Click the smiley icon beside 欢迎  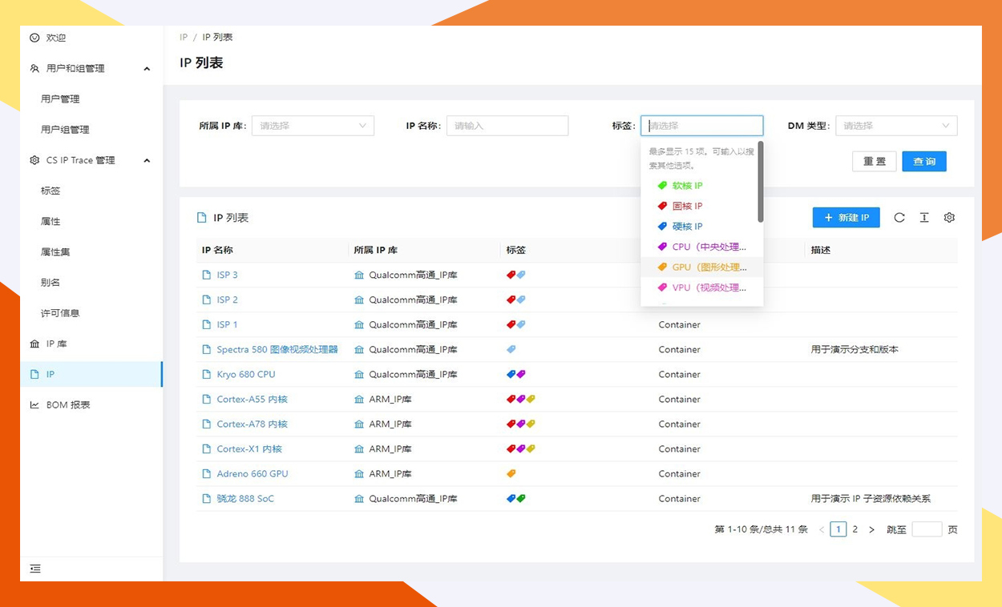[34, 38]
